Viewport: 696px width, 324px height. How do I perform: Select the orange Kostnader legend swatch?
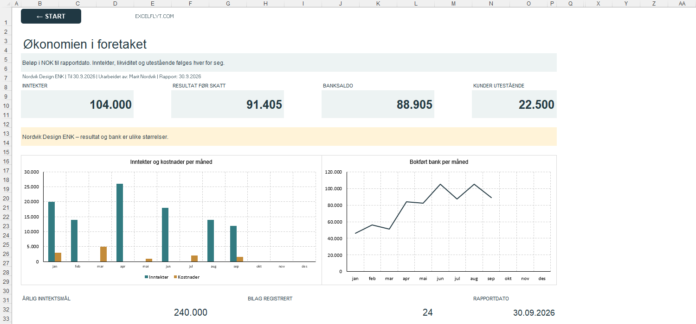(175, 277)
